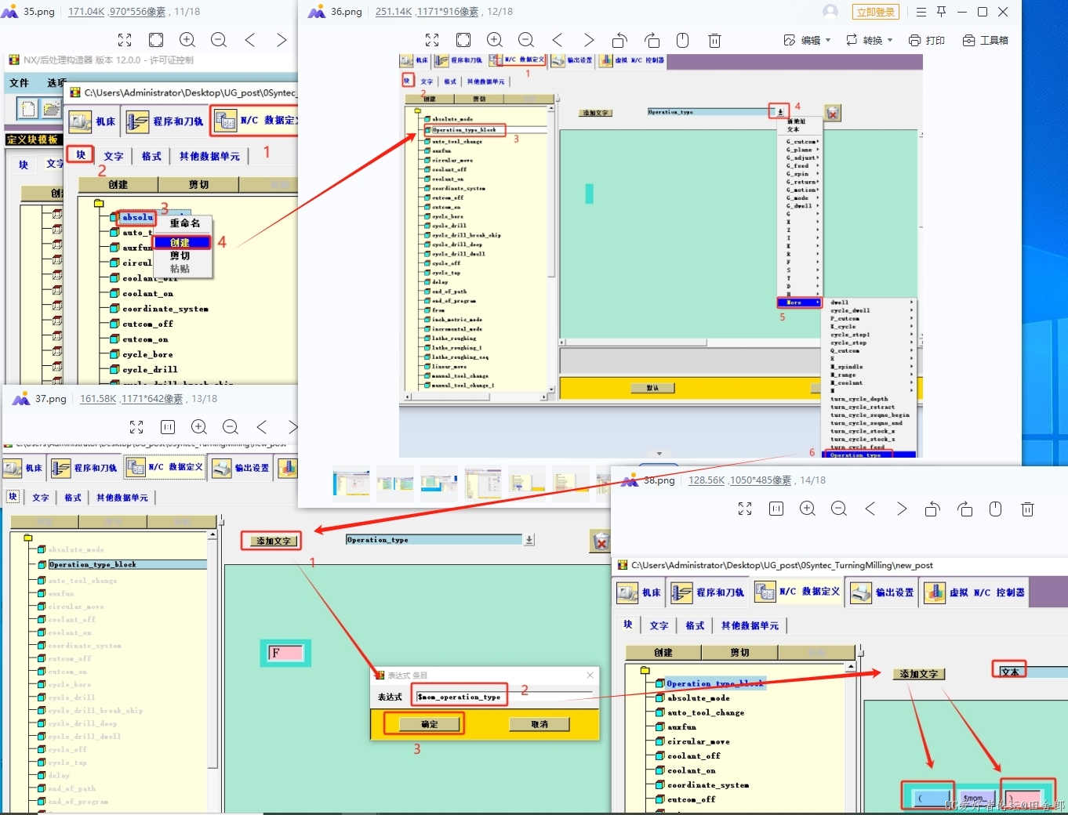The height and width of the screenshot is (815, 1068).
Task: Select the fourth thumbnail in the strip
Action: tap(483, 483)
